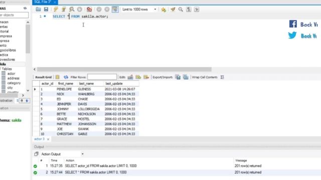The height and width of the screenshot is (180, 321).
Task: Click the editor horizontal scrollbar
Action: click(x=124, y=69)
